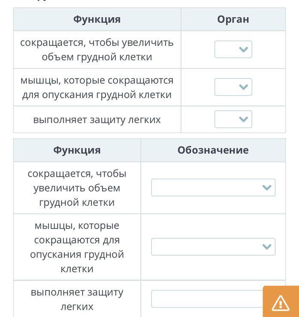Click мышцы для опускания text in Обозначение table
Screen dimensions: 299x317
[77, 247]
